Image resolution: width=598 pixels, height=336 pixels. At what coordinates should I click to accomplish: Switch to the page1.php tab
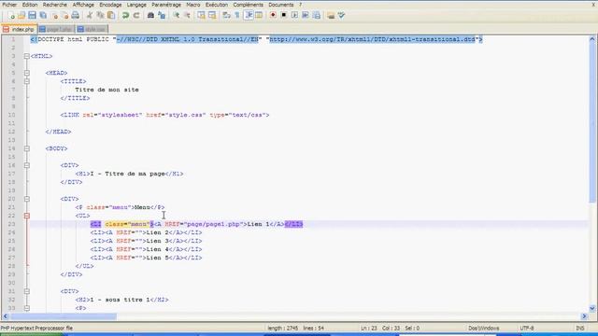tap(56, 29)
